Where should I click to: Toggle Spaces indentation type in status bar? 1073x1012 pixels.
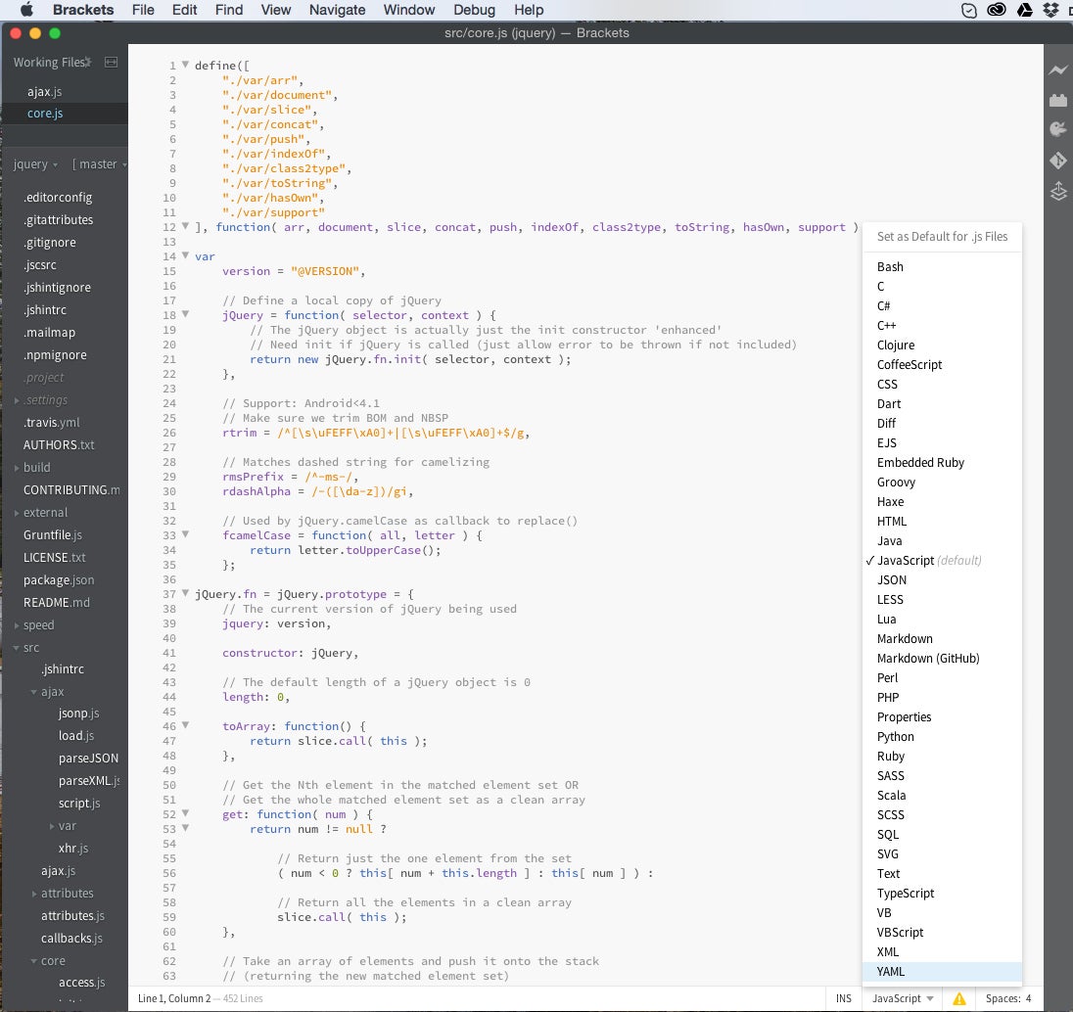click(x=1003, y=998)
